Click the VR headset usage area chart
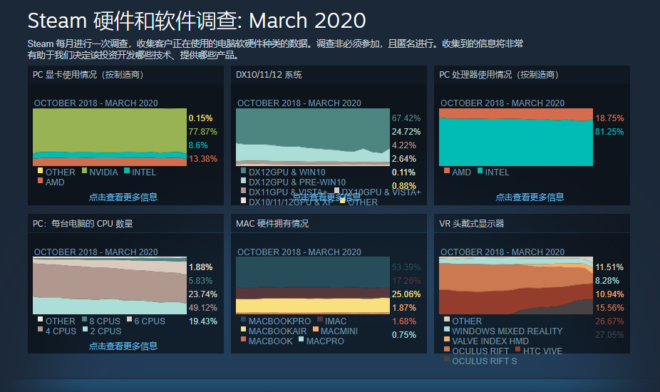This screenshot has height=392, width=660. coord(516,285)
